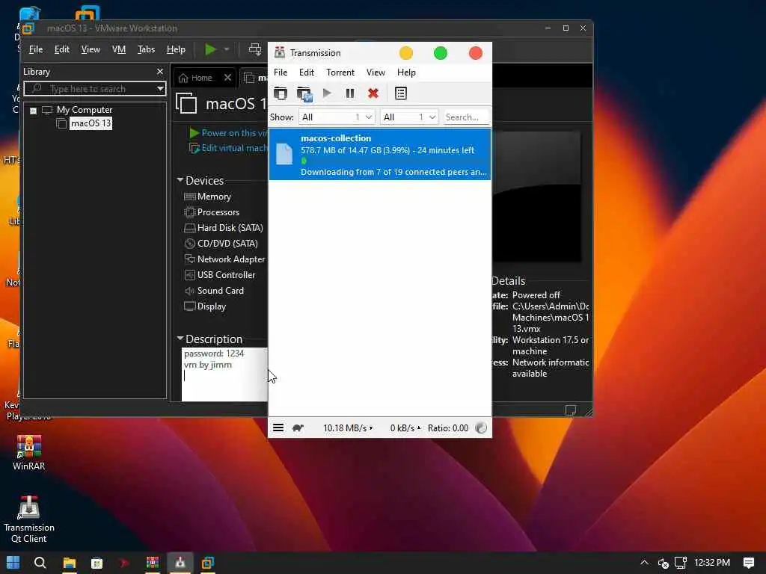Close the Library panel in VMware
The image size is (766, 574).
160,72
